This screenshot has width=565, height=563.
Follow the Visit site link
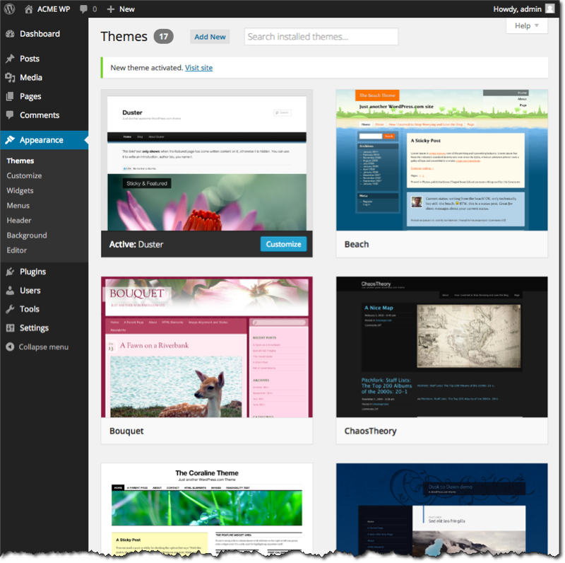(x=198, y=68)
